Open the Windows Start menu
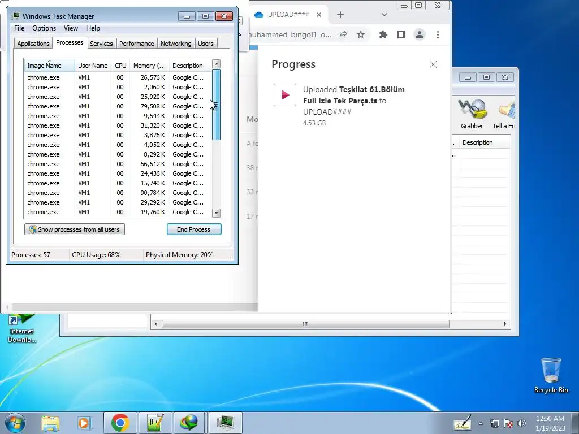This screenshot has height=434, width=579. click(x=15, y=423)
